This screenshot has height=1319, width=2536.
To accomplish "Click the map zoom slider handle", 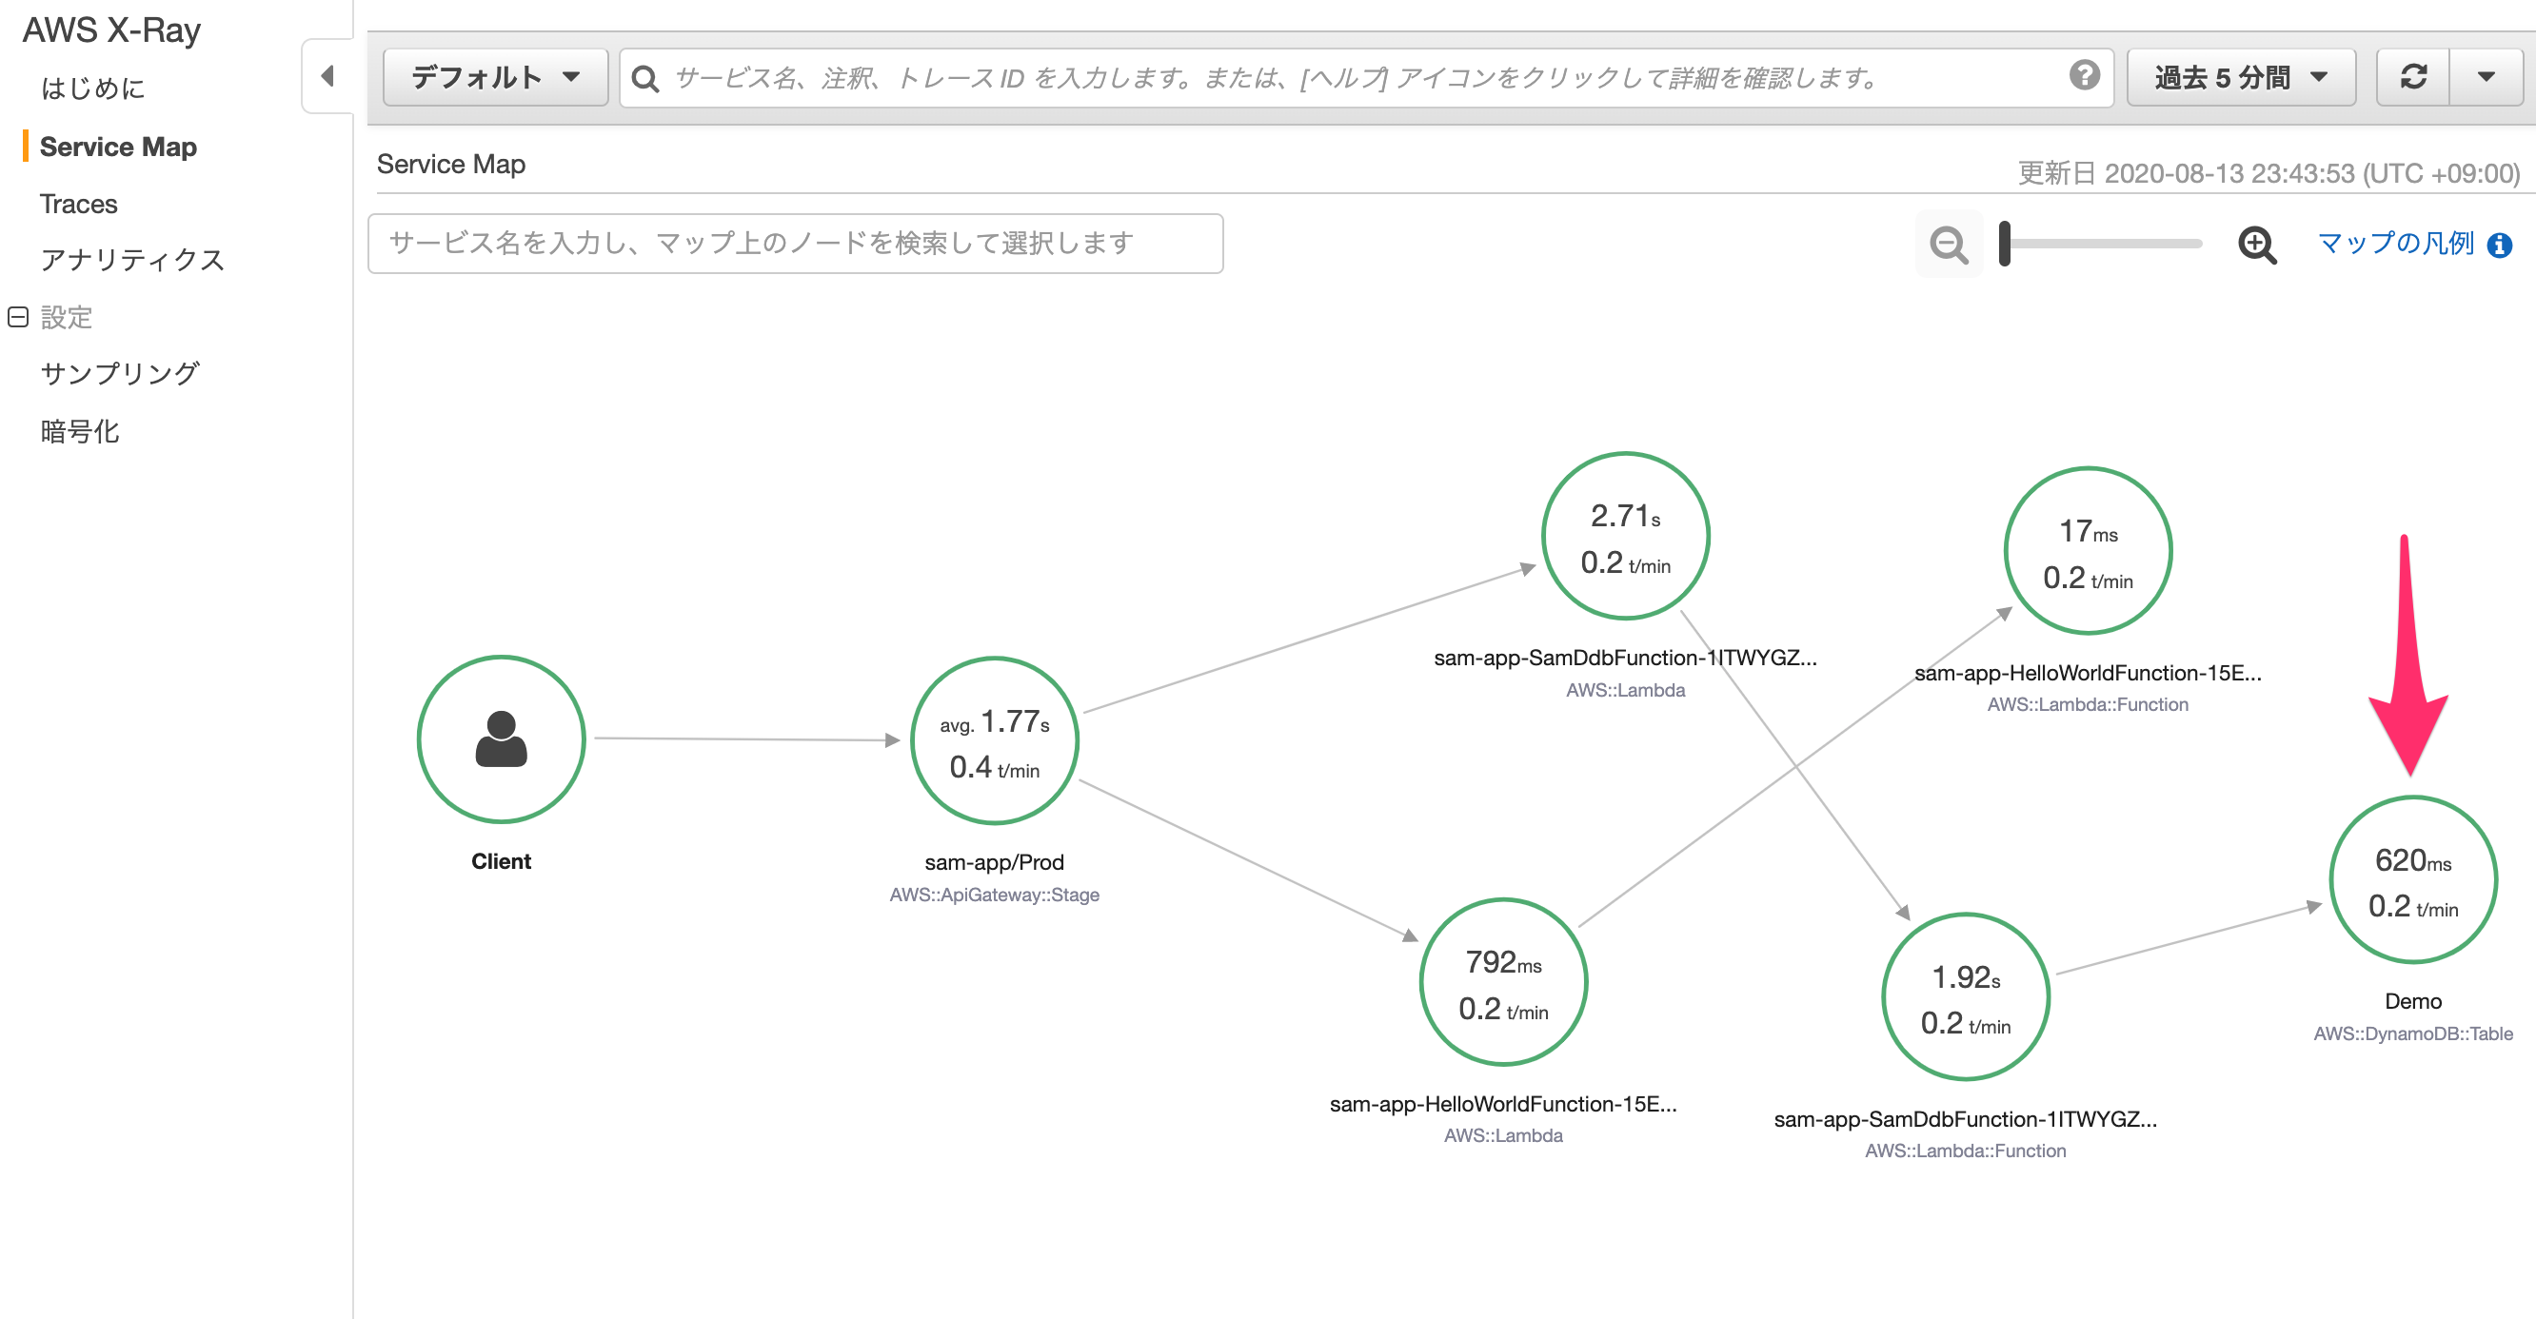I will [x=2005, y=243].
